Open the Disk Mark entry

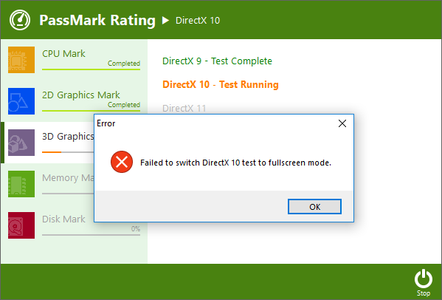tap(63, 219)
